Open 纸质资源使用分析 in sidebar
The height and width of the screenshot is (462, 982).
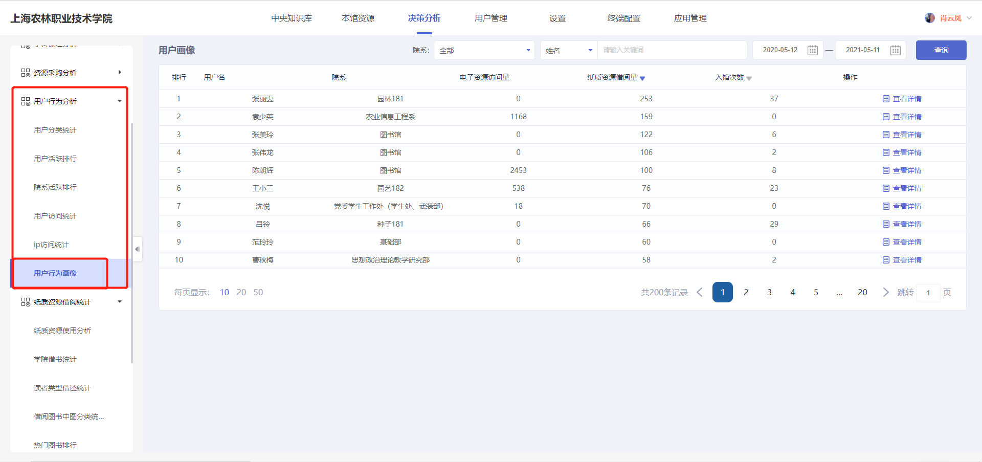click(x=62, y=331)
